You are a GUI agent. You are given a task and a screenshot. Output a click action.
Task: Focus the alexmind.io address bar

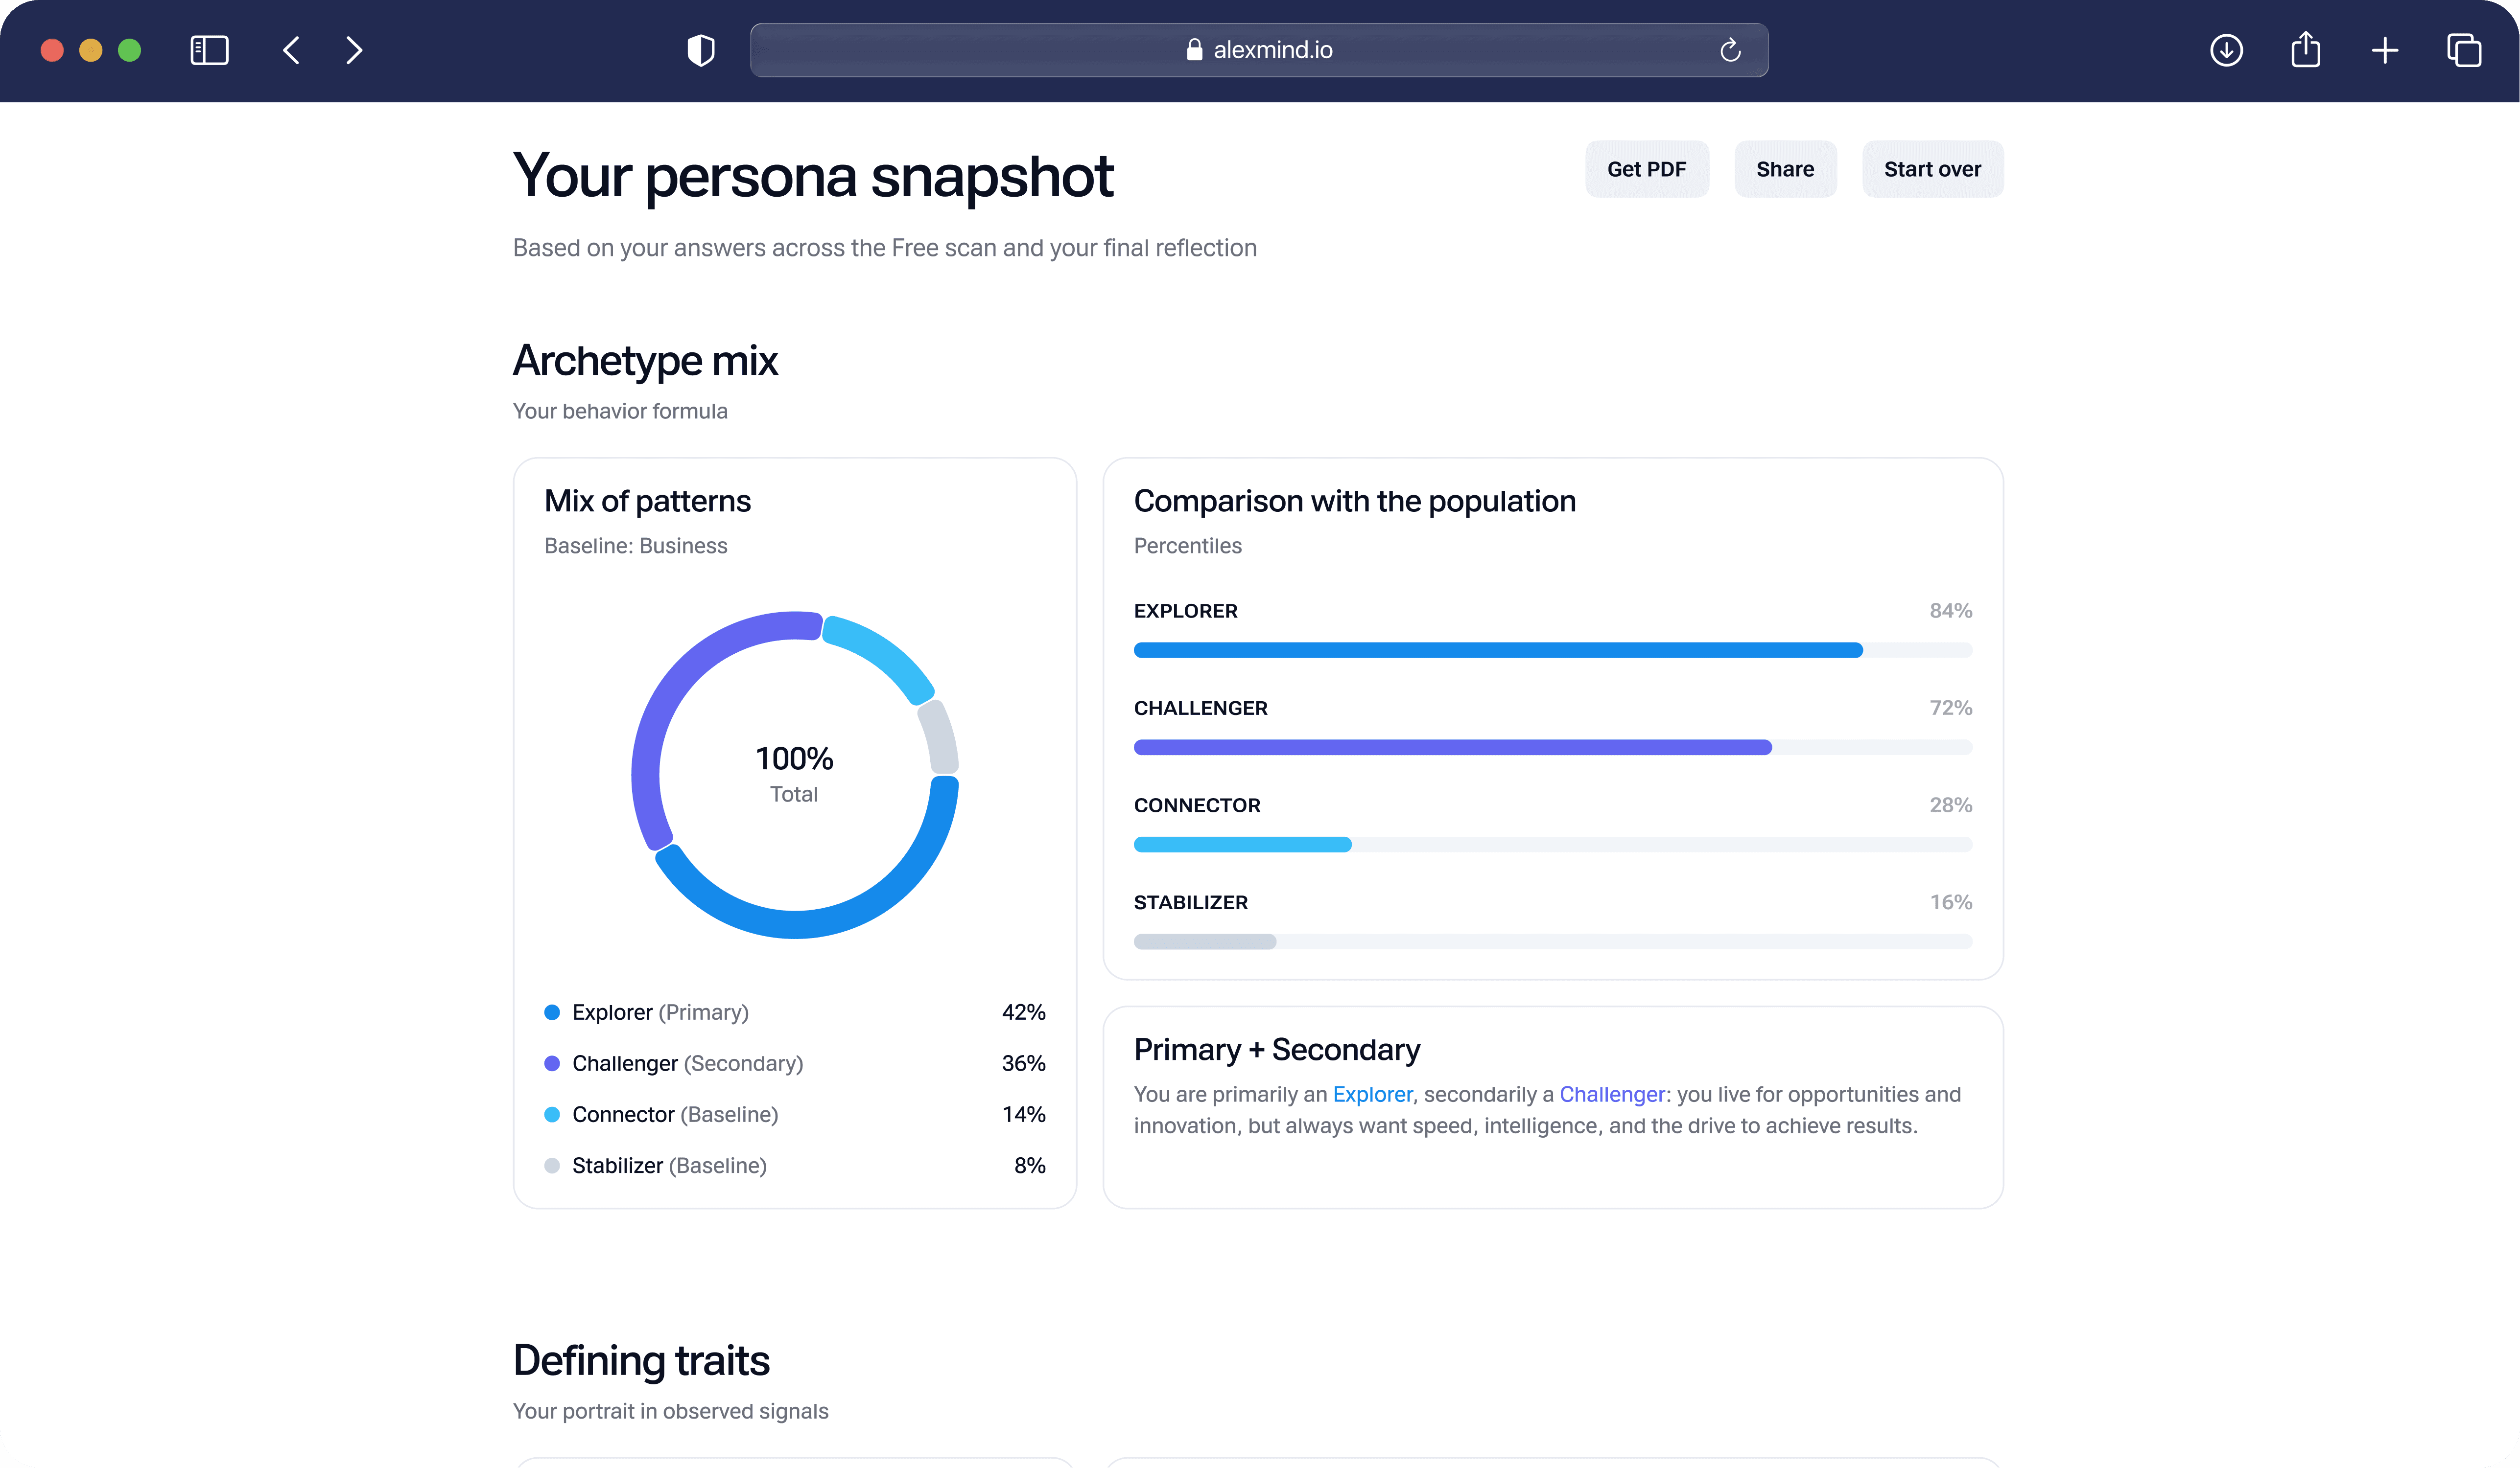(x=1258, y=50)
